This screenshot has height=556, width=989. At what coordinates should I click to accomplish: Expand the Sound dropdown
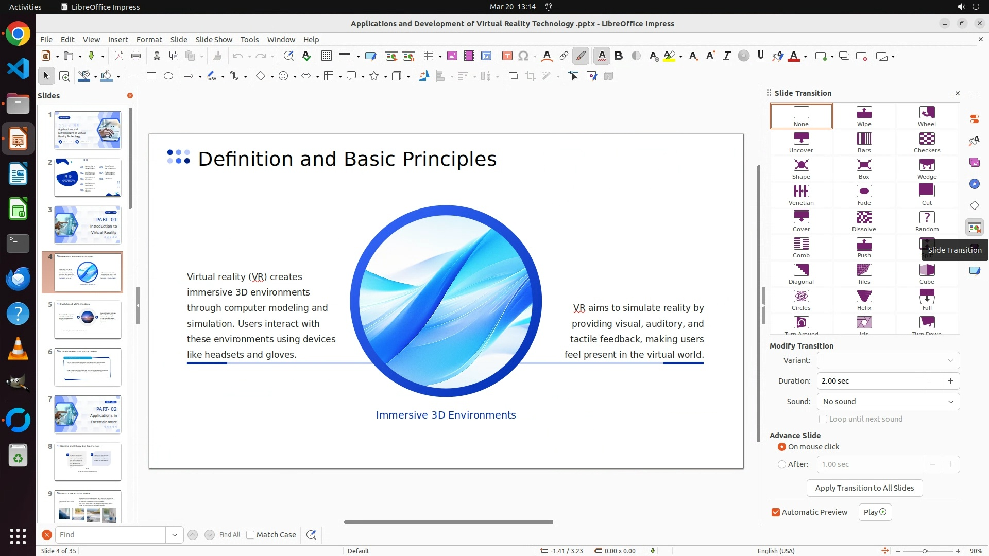click(x=950, y=402)
